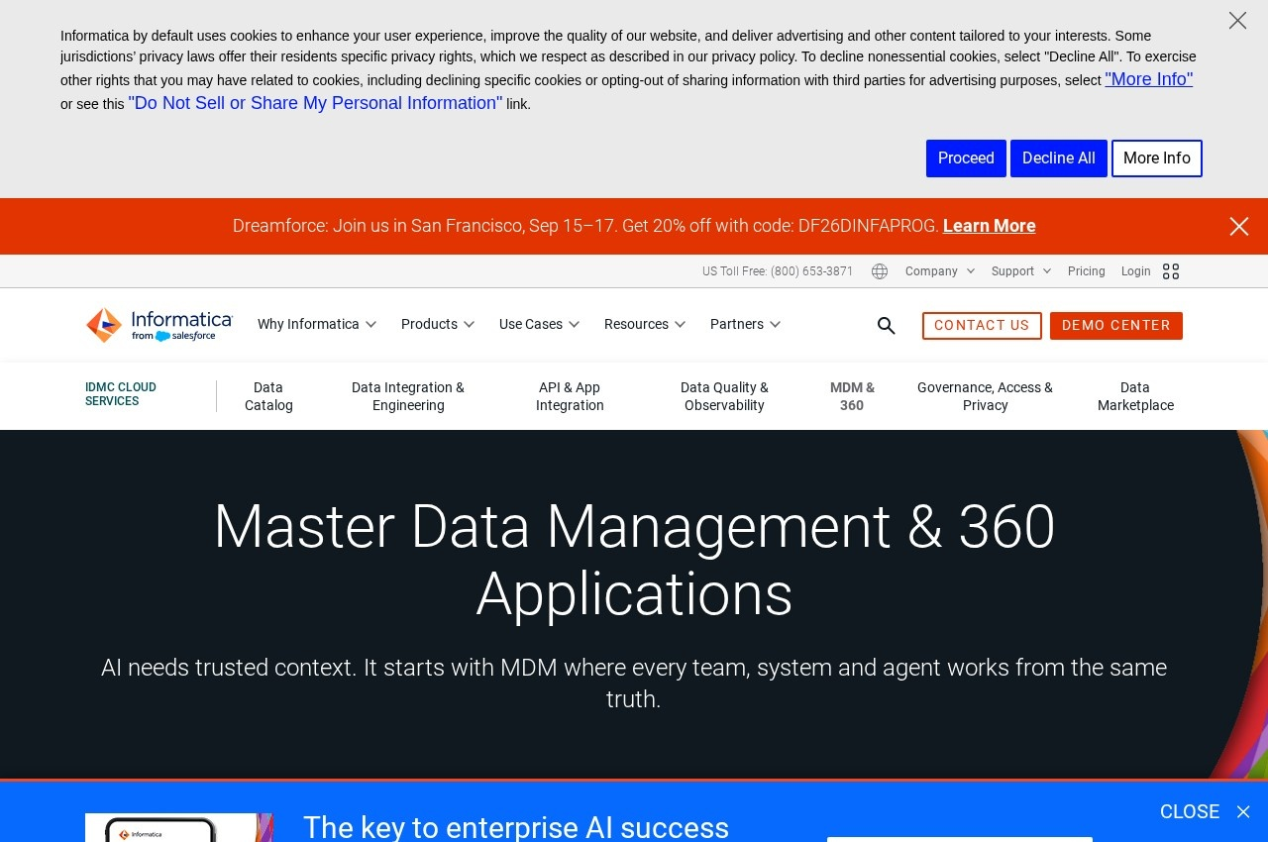Open the apps grid icon beside Login

coord(1171,271)
